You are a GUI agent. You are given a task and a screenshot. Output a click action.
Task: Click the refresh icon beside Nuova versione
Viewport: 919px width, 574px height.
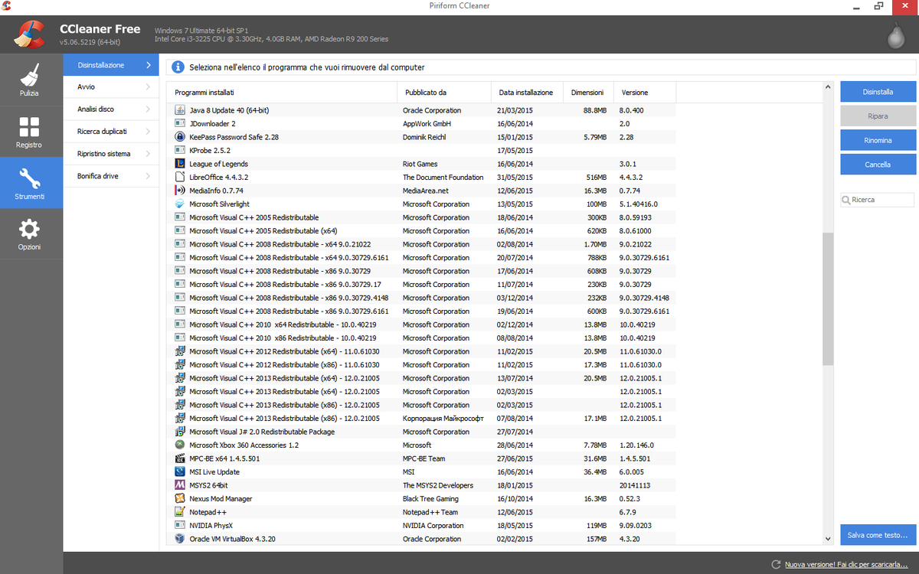776,564
